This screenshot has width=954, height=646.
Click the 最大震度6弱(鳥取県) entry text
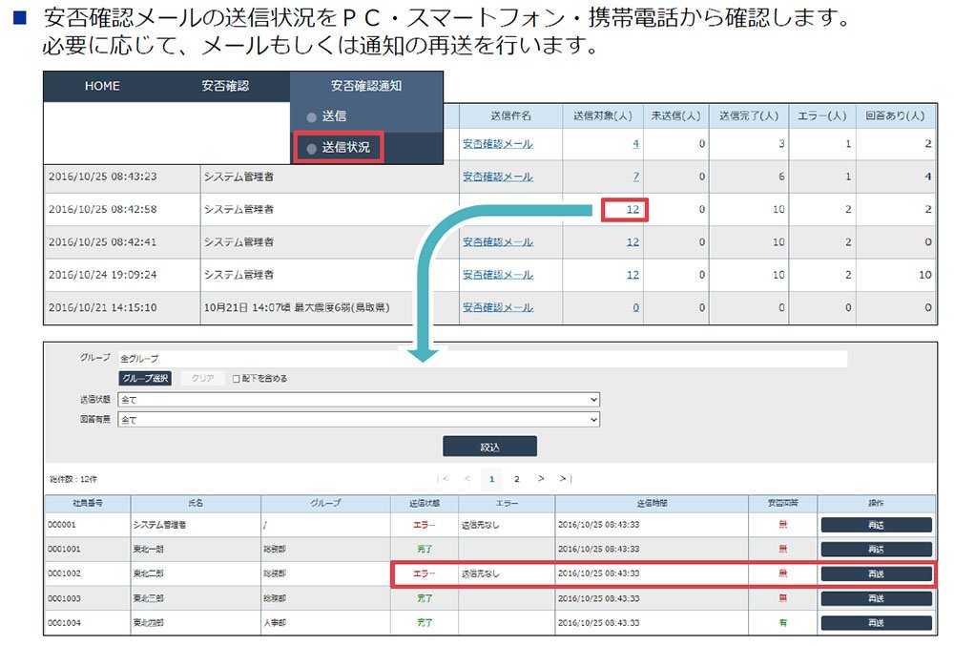tap(342, 308)
